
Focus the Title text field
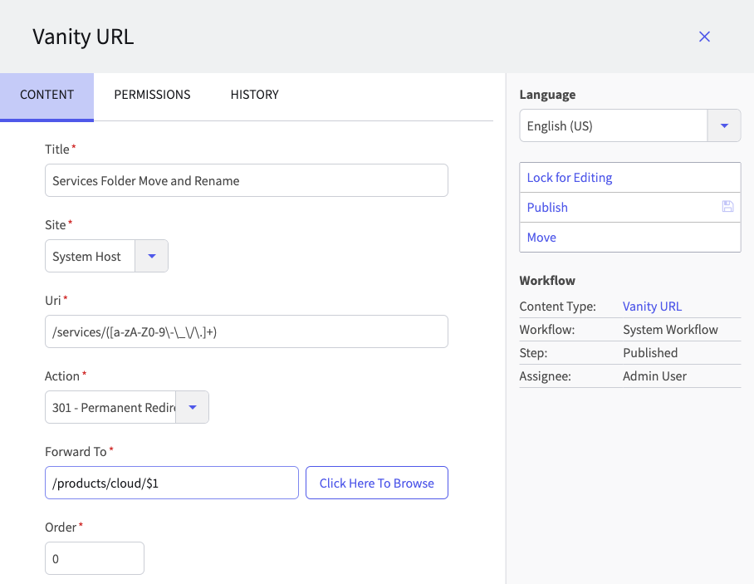(x=246, y=180)
